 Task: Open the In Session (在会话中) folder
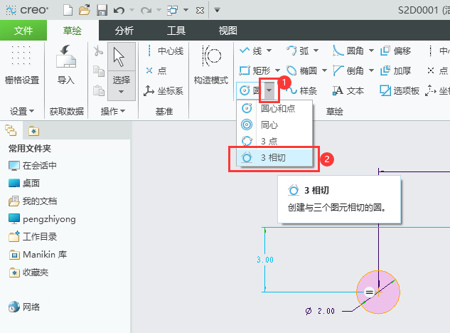pos(33,166)
